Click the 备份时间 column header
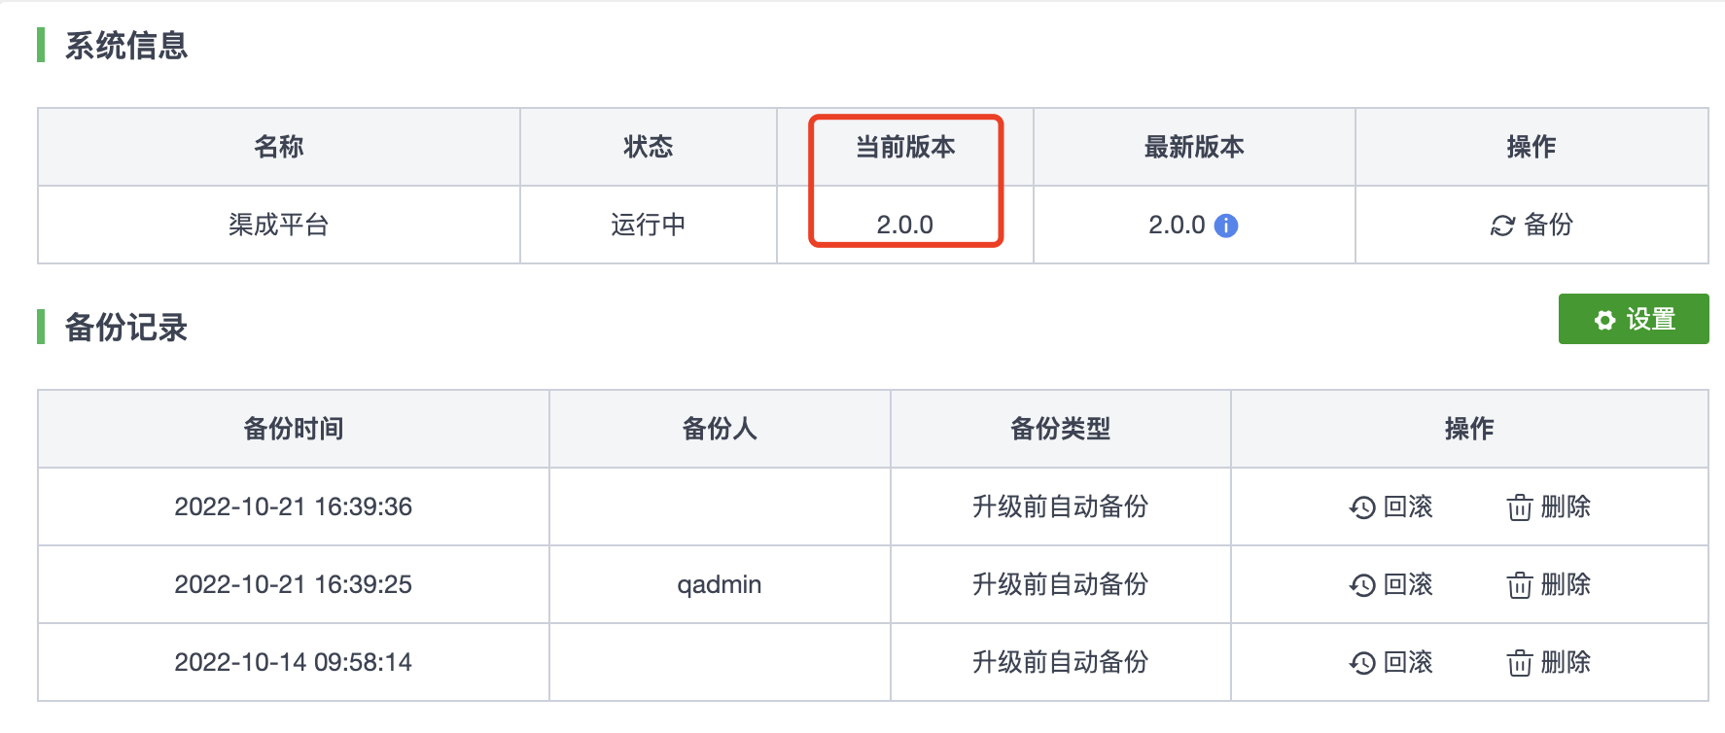 (293, 429)
